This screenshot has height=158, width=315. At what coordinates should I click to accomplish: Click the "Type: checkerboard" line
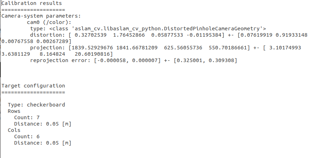(36, 105)
